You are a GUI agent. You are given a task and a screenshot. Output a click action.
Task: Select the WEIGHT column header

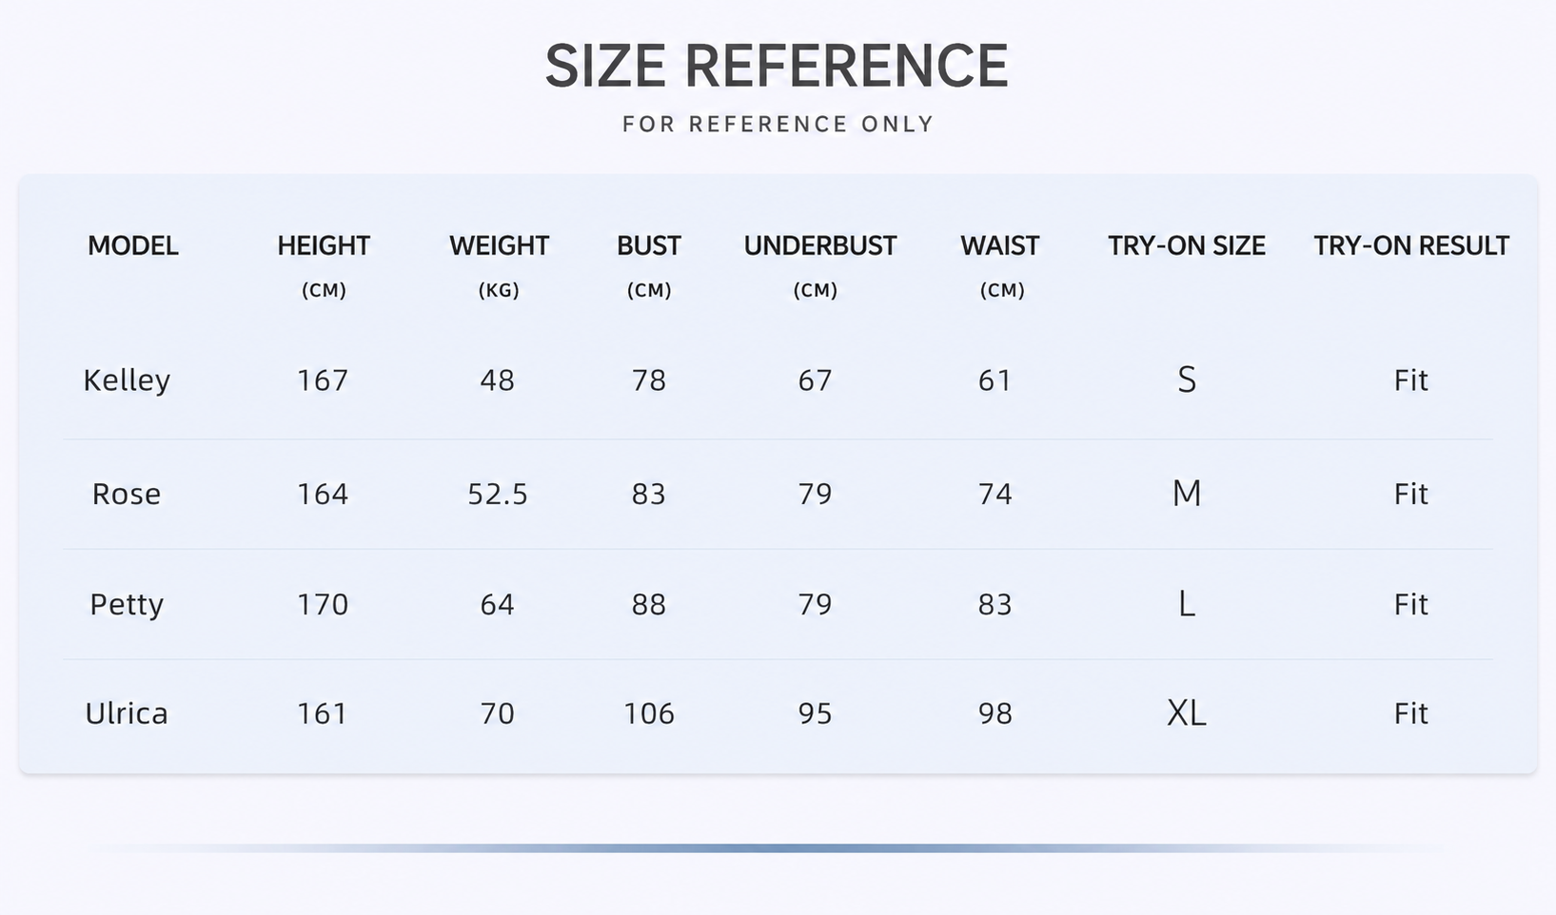(499, 264)
